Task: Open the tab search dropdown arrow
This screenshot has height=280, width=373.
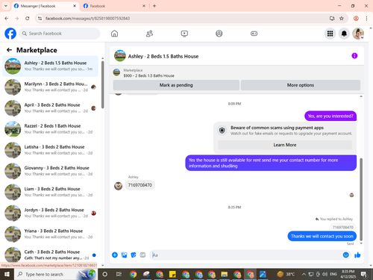Action: pos(5,6)
